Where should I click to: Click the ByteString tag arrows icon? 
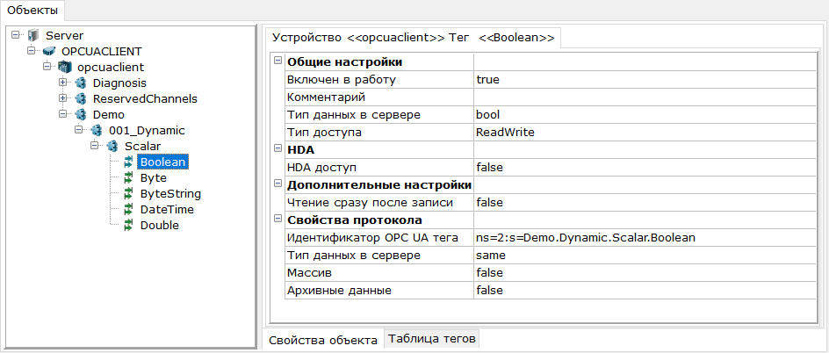(x=128, y=194)
